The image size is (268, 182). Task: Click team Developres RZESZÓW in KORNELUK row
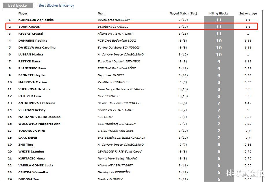[114, 20]
